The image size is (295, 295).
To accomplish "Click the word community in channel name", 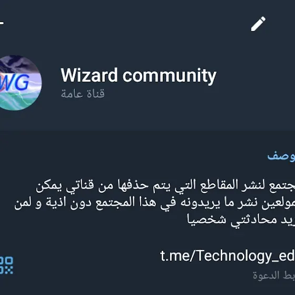I will click(170, 76).
